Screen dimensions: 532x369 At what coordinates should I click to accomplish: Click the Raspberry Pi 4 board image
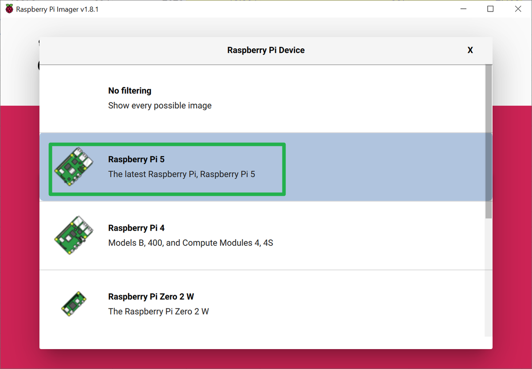click(74, 235)
